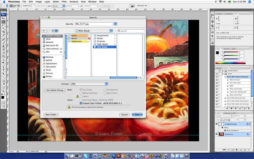The width and height of the screenshot is (254, 159).
Task: Open the Filter menu
Action: (x=64, y=2)
